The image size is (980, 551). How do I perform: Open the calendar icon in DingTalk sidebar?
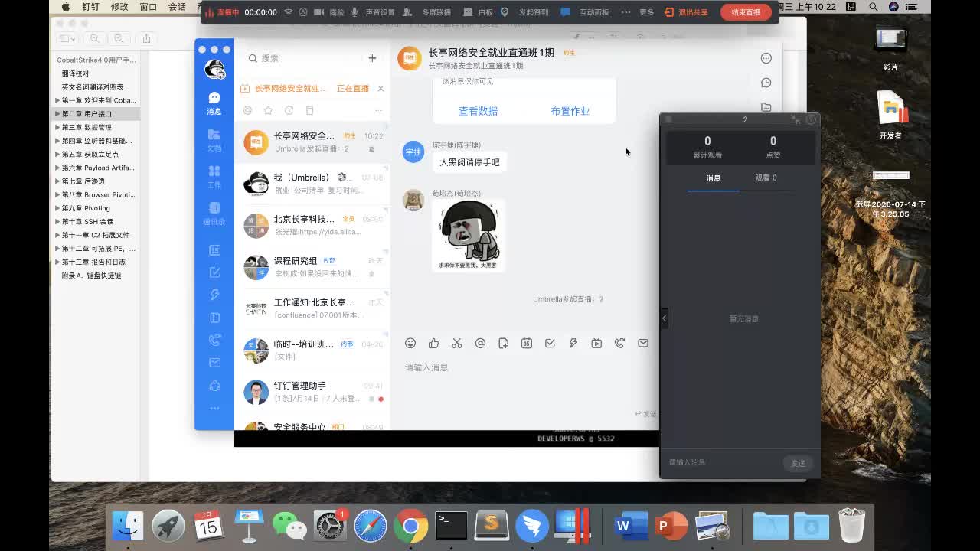point(214,250)
